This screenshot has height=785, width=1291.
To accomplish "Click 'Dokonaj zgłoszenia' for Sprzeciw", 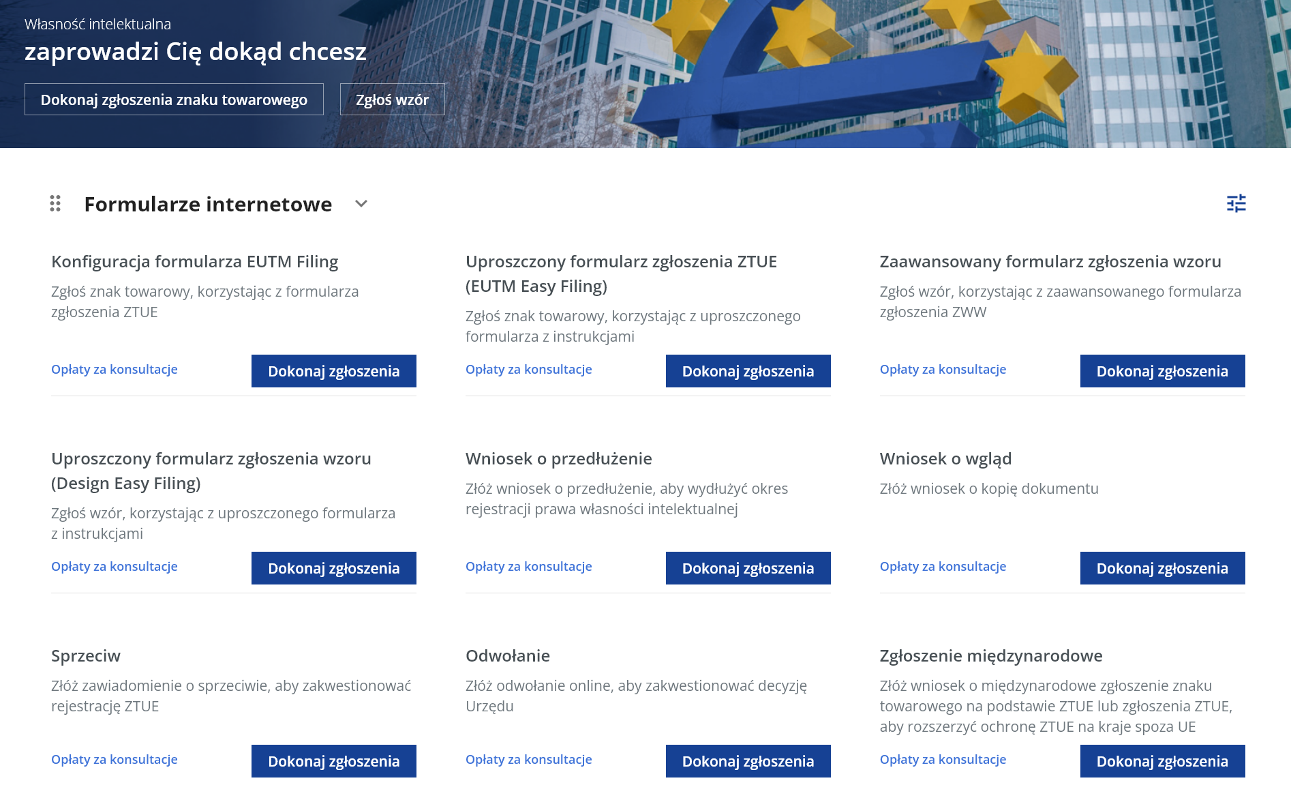I will (x=333, y=761).
